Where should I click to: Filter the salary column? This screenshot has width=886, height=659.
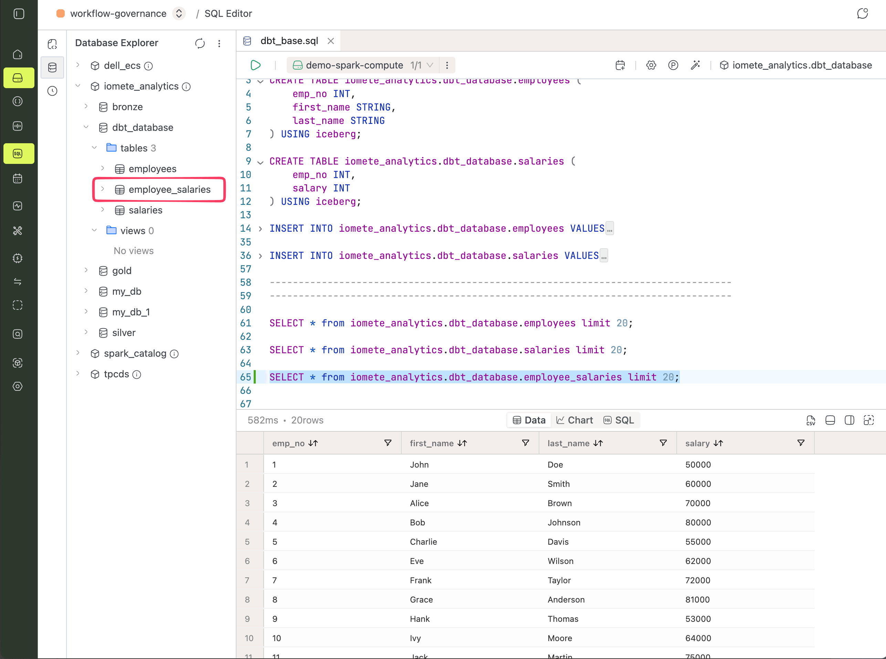pos(801,443)
